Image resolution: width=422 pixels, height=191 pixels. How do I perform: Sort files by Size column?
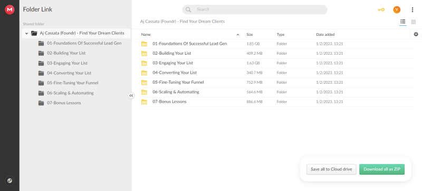(250, 35)
